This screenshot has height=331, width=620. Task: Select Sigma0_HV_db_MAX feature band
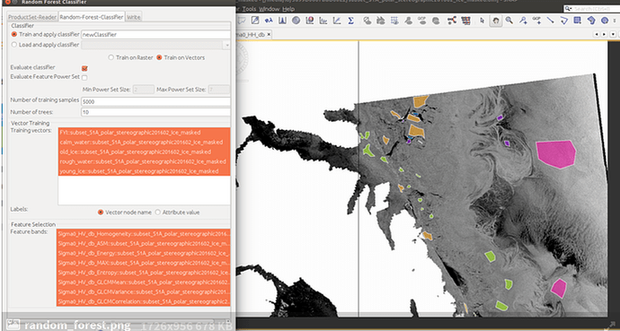pyautogui.click(x=144, y=263)
